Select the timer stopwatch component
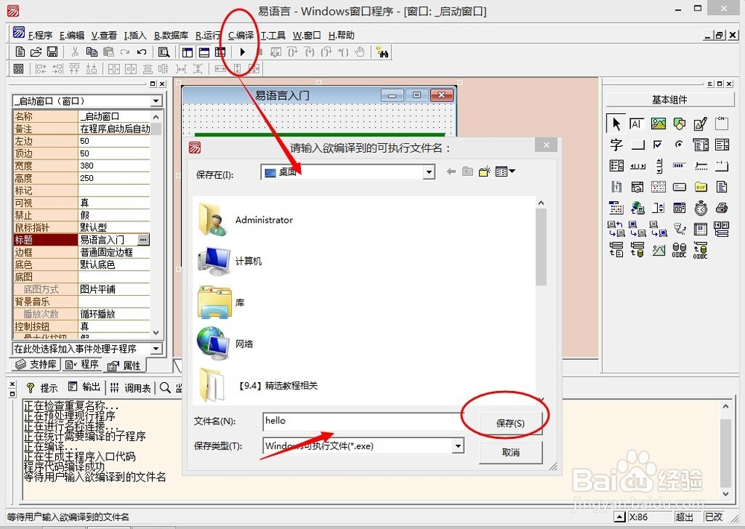 [700, 208]
